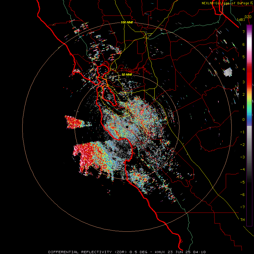Click the black radar site dot at the ring center
The width and height of the screenshot is (254, 254).
[127, 127]
